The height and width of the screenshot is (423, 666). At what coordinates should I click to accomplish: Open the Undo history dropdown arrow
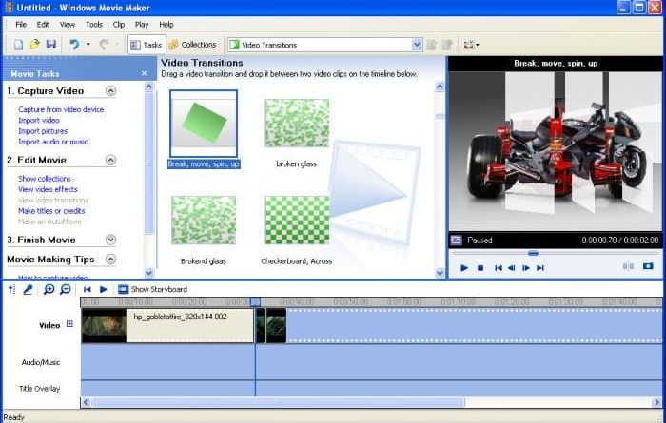click(x=88, y=44)
